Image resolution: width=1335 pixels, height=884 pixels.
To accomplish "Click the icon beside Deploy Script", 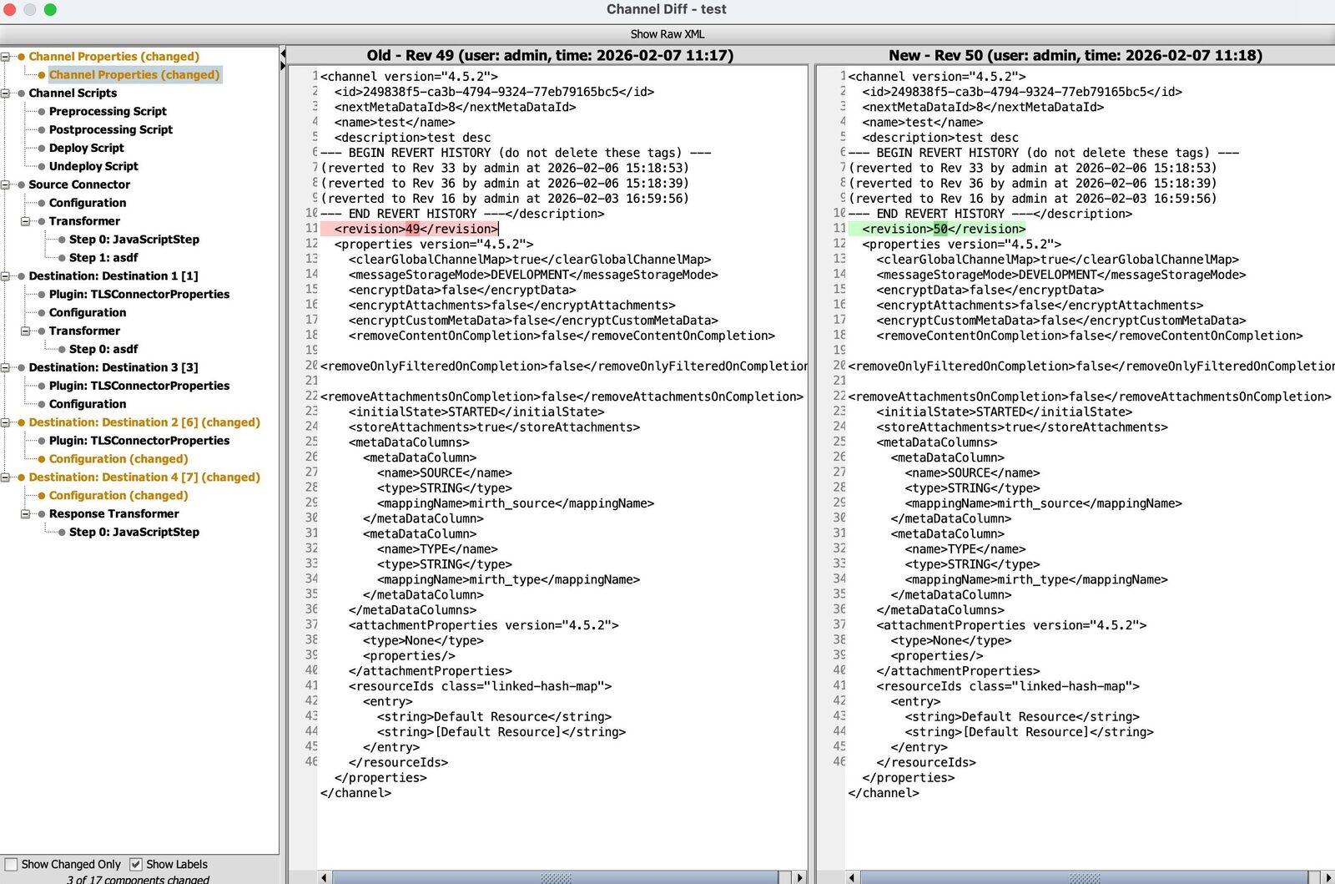I will pyautogui.click(x=40, y=148).
